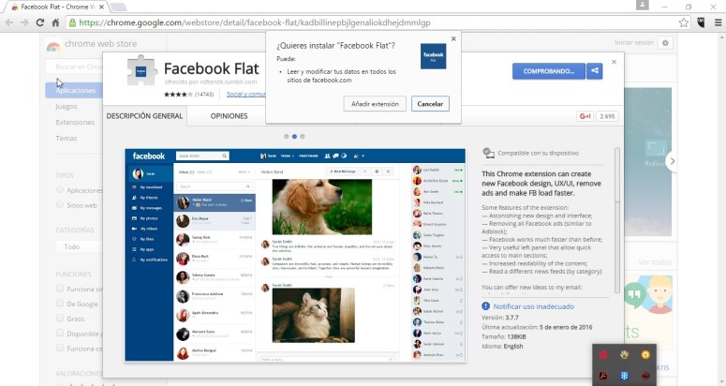The width and height of the screenshot is (726, 386).
Task: Click the blue snowflake tray icon
Action: [x=625, y=376]
